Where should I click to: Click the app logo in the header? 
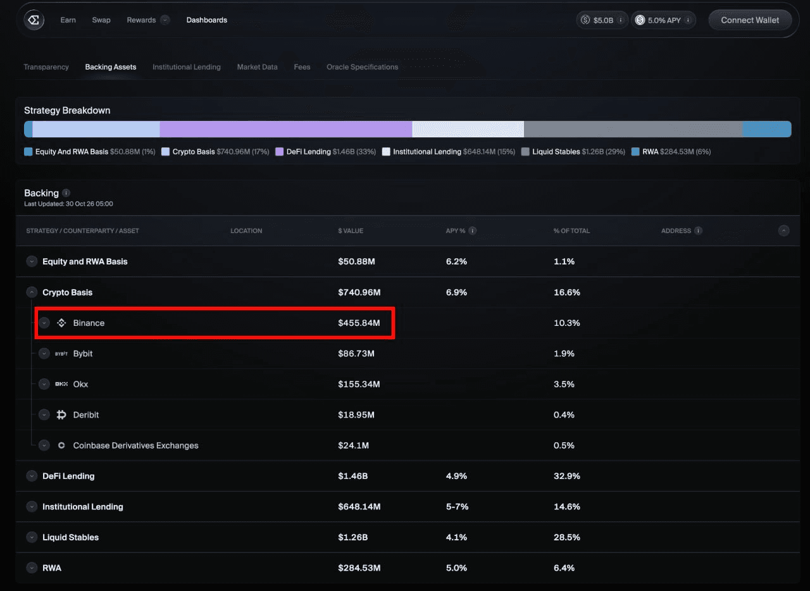coord(34,20)
